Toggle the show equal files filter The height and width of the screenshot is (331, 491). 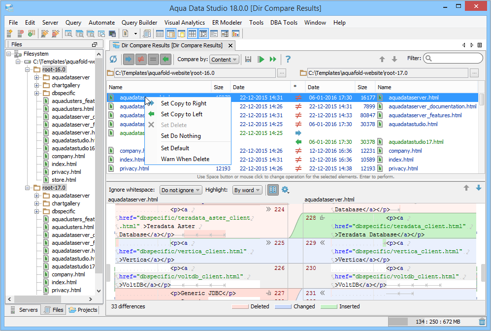point(153,59)
